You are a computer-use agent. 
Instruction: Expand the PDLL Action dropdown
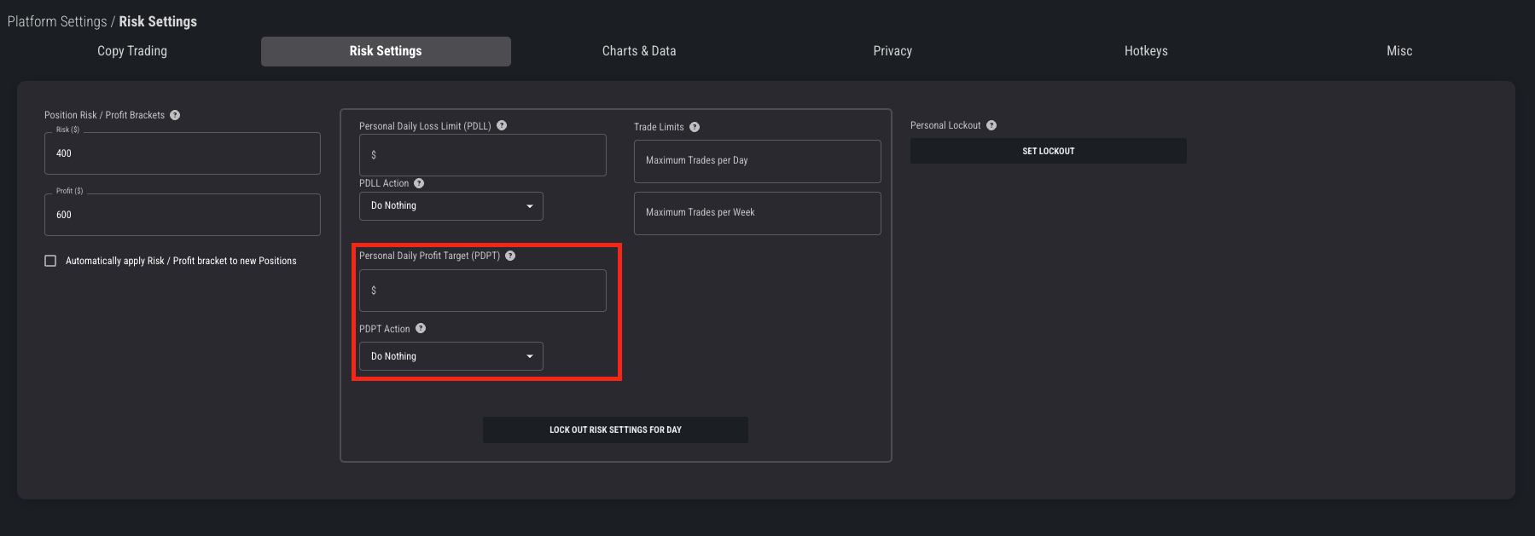click(451, 206)
